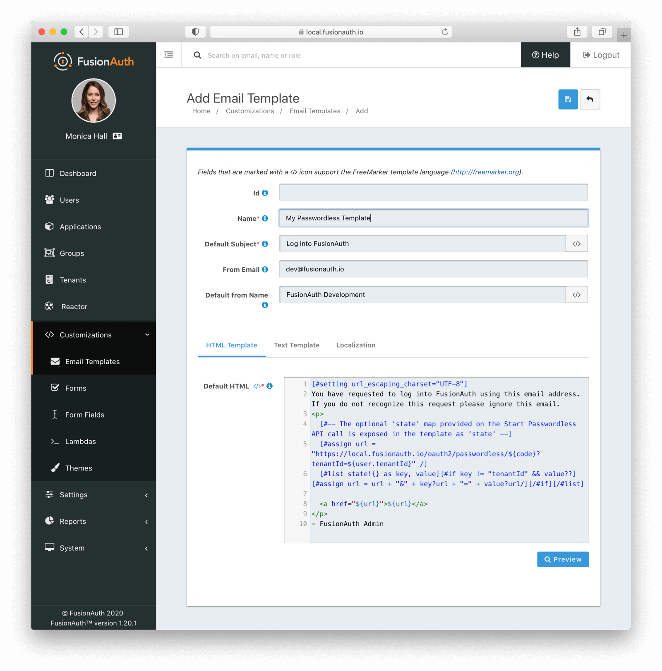Click the browser reload icon
Viewport: 662px width, 671px height.
(x=445, y=32)
